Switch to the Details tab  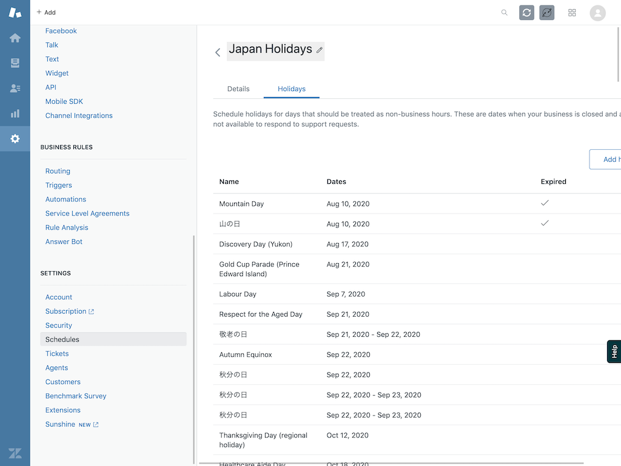click(x=238, y=89)
